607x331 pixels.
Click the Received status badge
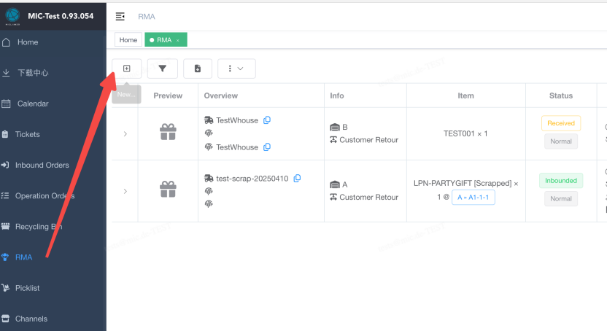click(560, 123)
